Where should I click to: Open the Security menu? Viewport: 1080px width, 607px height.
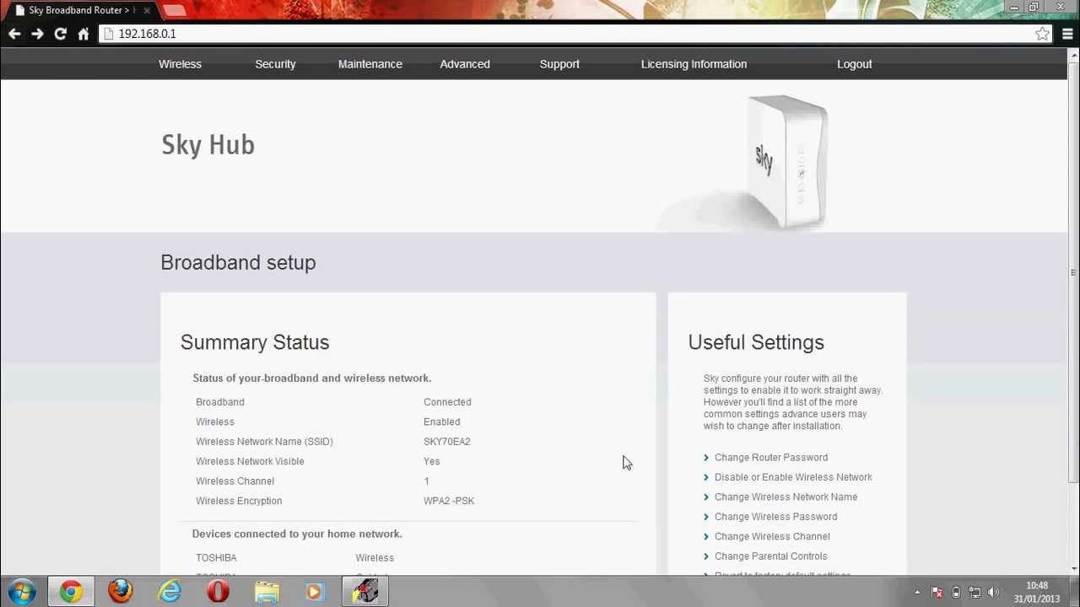pyautogui.click(x=275, y=64)
